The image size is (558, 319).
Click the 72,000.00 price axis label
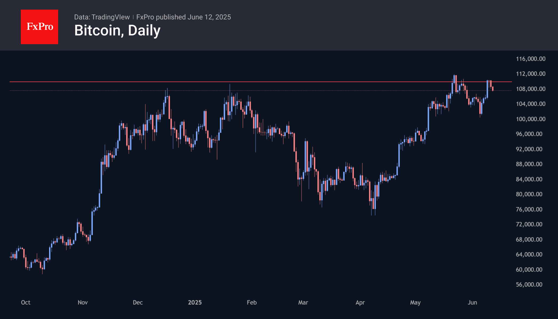(529, 224)
